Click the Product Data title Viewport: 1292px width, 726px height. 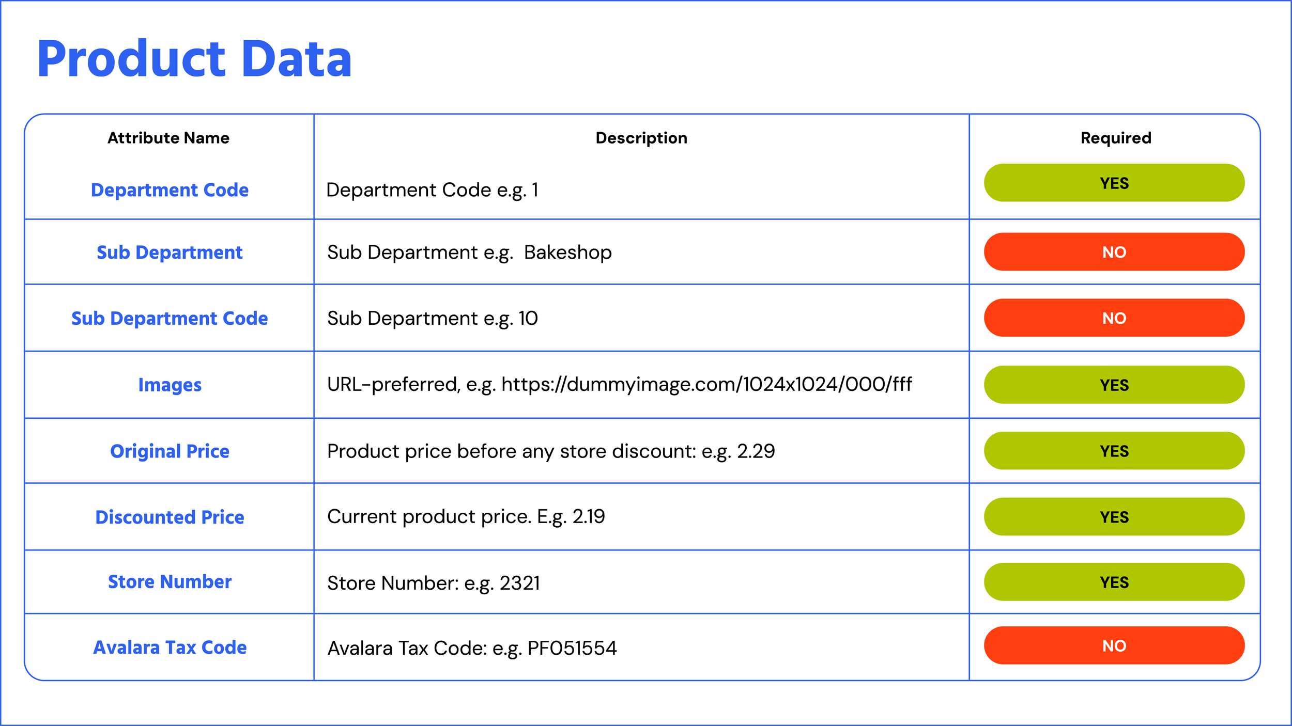(194, 59)
